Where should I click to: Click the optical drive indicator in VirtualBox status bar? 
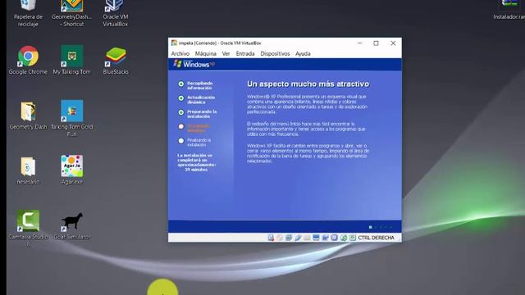280,238
